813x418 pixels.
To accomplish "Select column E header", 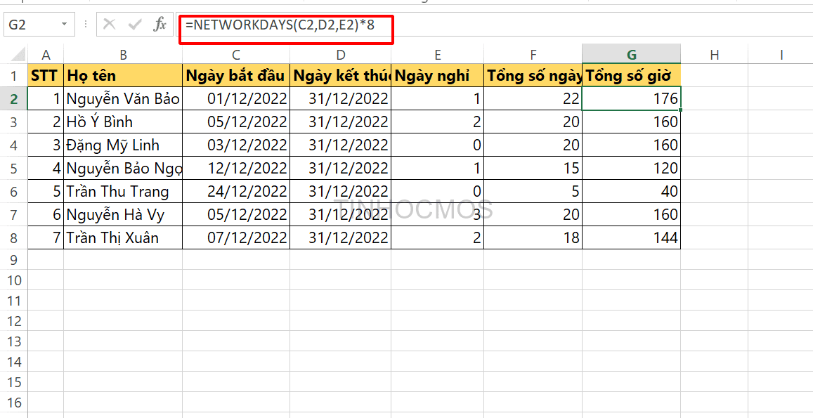I will pyautogui.click(x=437, y=54).
